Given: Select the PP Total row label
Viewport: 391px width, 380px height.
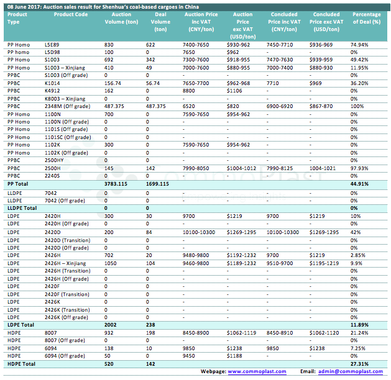Looking at the screenshot, I should tap(18, 184).
